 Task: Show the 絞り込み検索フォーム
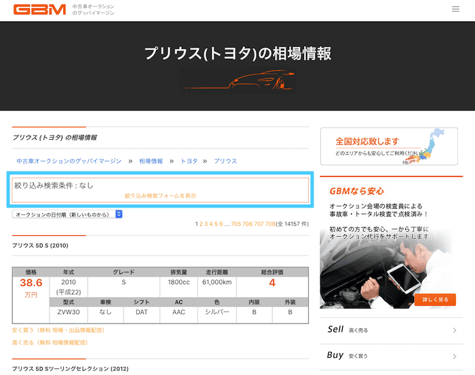tap(160, 196)
